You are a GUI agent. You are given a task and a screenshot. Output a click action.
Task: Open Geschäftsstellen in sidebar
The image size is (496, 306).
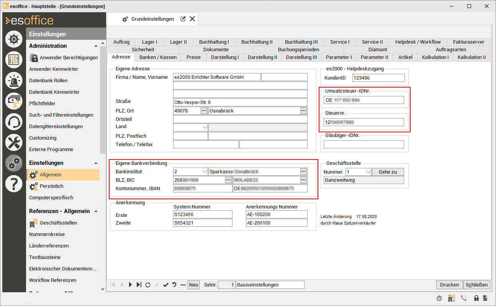tap(58, 223)
